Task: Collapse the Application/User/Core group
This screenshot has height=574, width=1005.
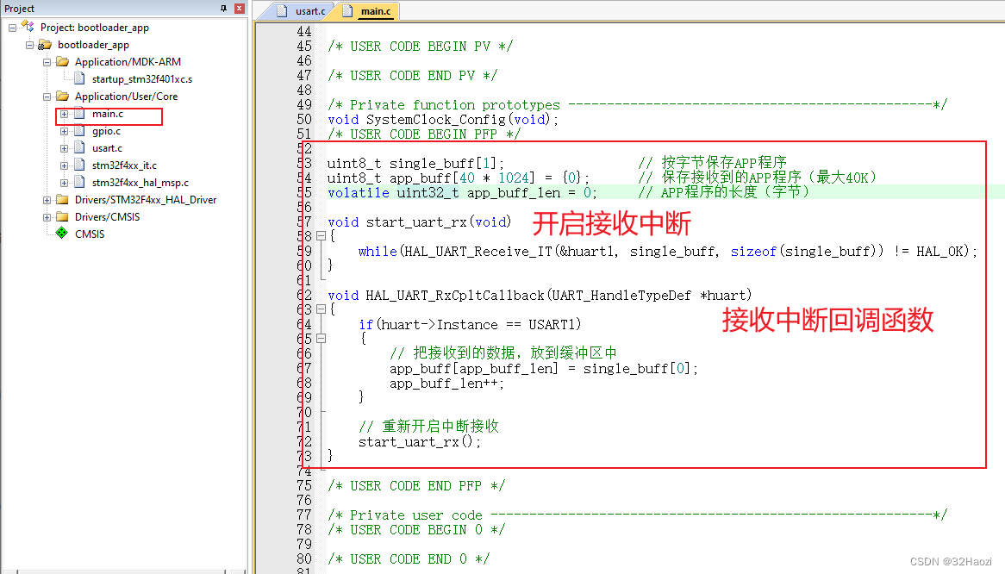Action: (47, 97)
